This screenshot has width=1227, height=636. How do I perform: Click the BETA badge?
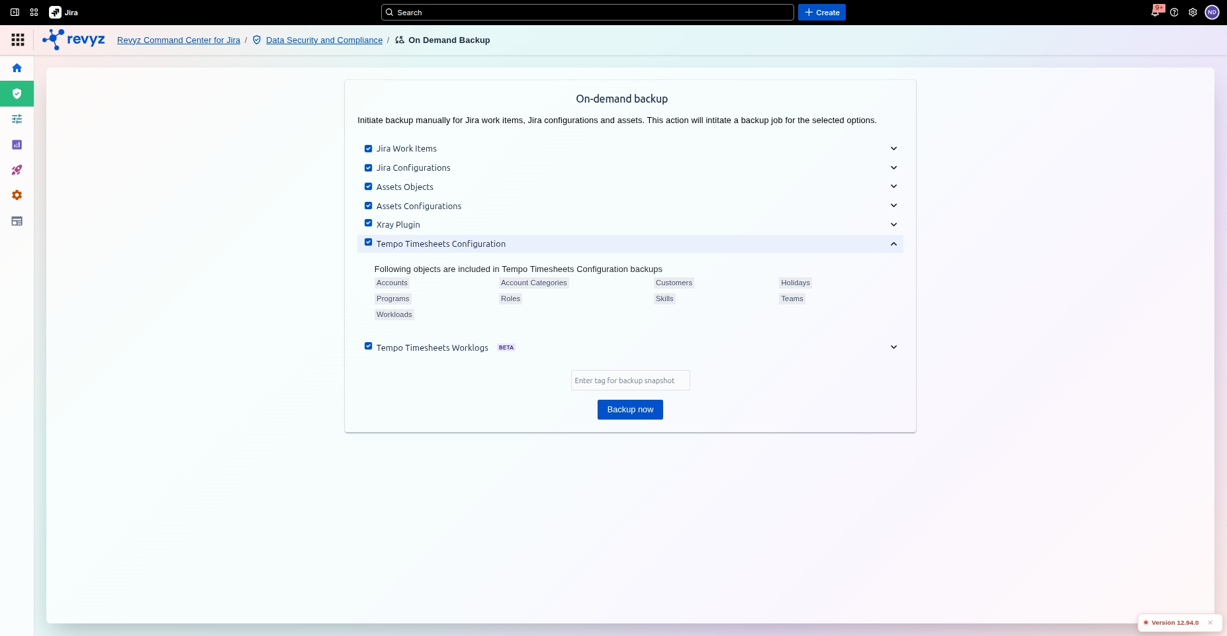[x=506, y=347]
